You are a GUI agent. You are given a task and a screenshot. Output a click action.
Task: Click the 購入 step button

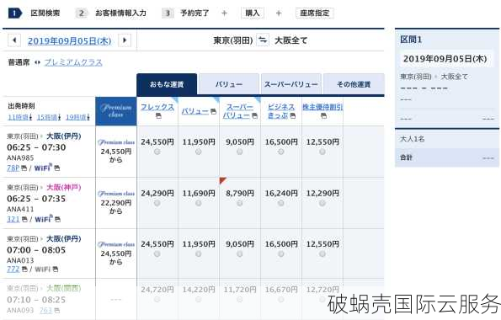point(252,13)
